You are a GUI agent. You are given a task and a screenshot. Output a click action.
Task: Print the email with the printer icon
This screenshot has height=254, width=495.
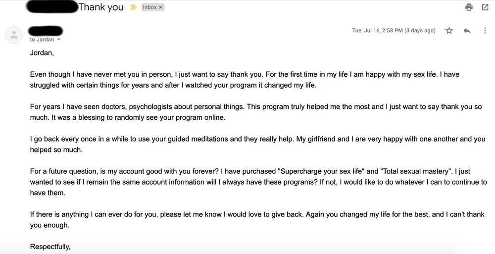(x=469, y=7)
